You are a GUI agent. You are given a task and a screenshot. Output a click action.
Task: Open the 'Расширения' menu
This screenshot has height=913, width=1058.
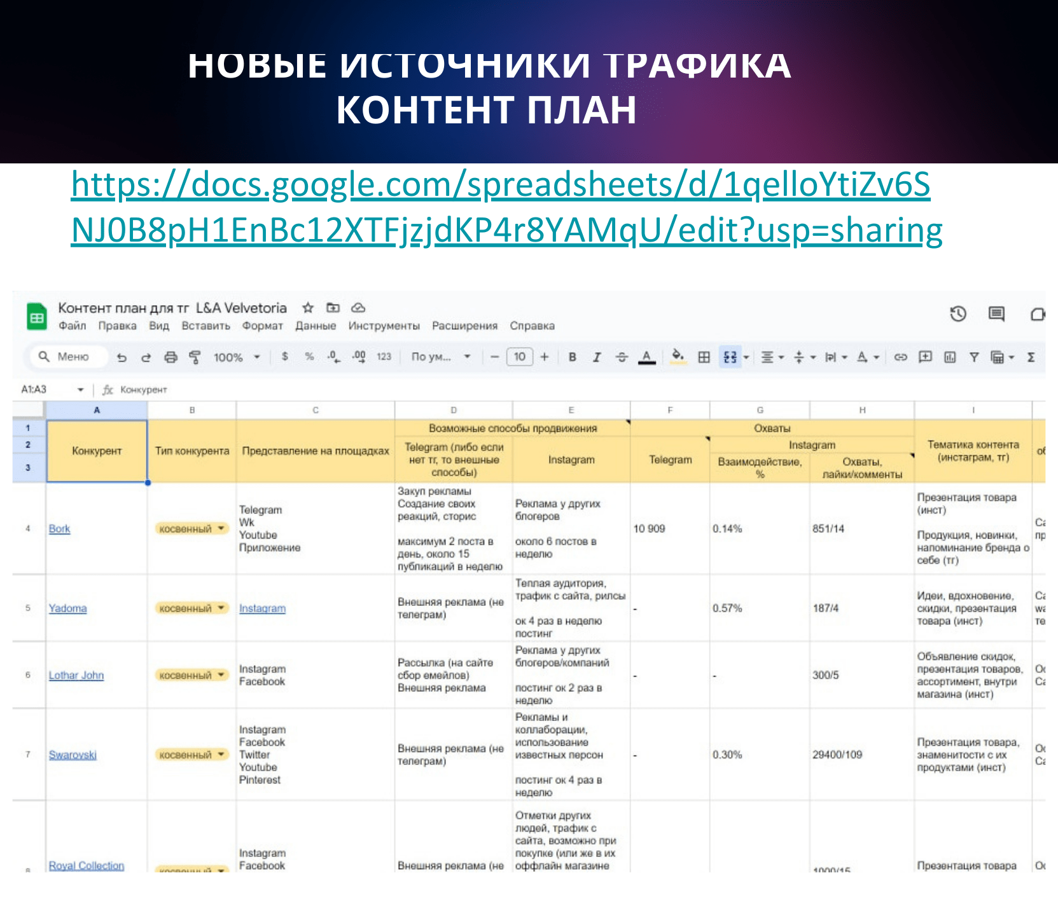tap(464, 326)
